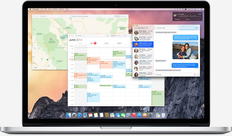Open Calendar icon in the Dock
The image size is (232, 136).
point(90,115)
